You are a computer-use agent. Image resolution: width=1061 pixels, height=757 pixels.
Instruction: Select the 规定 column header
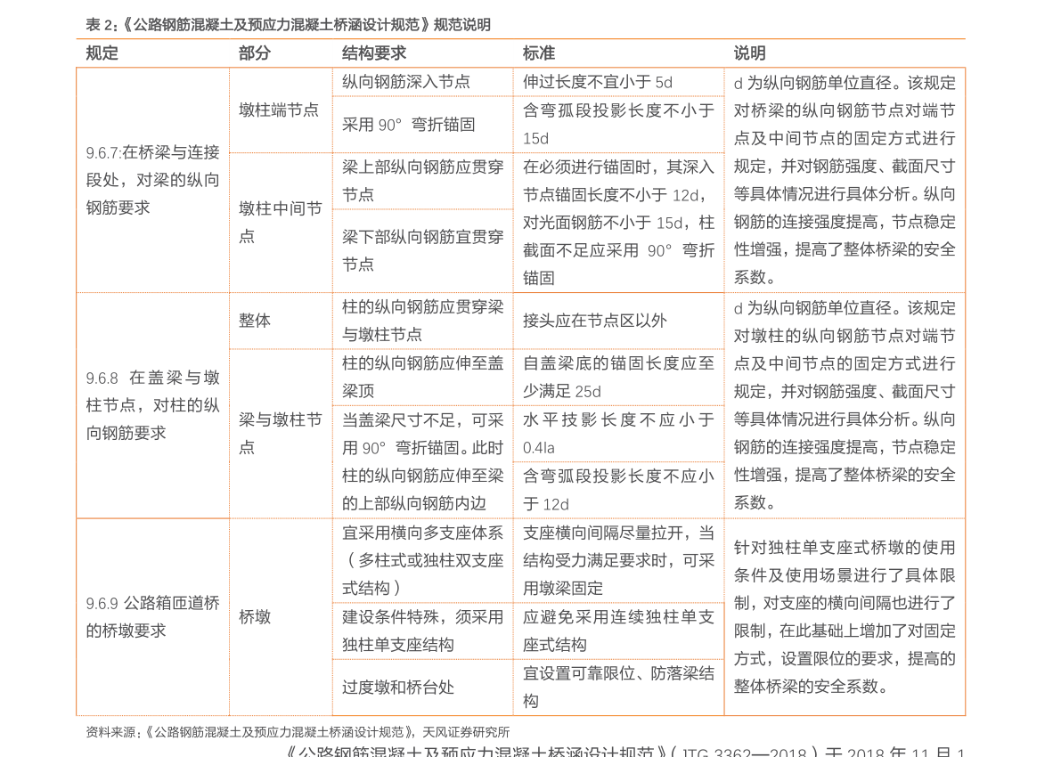point(102,53)
